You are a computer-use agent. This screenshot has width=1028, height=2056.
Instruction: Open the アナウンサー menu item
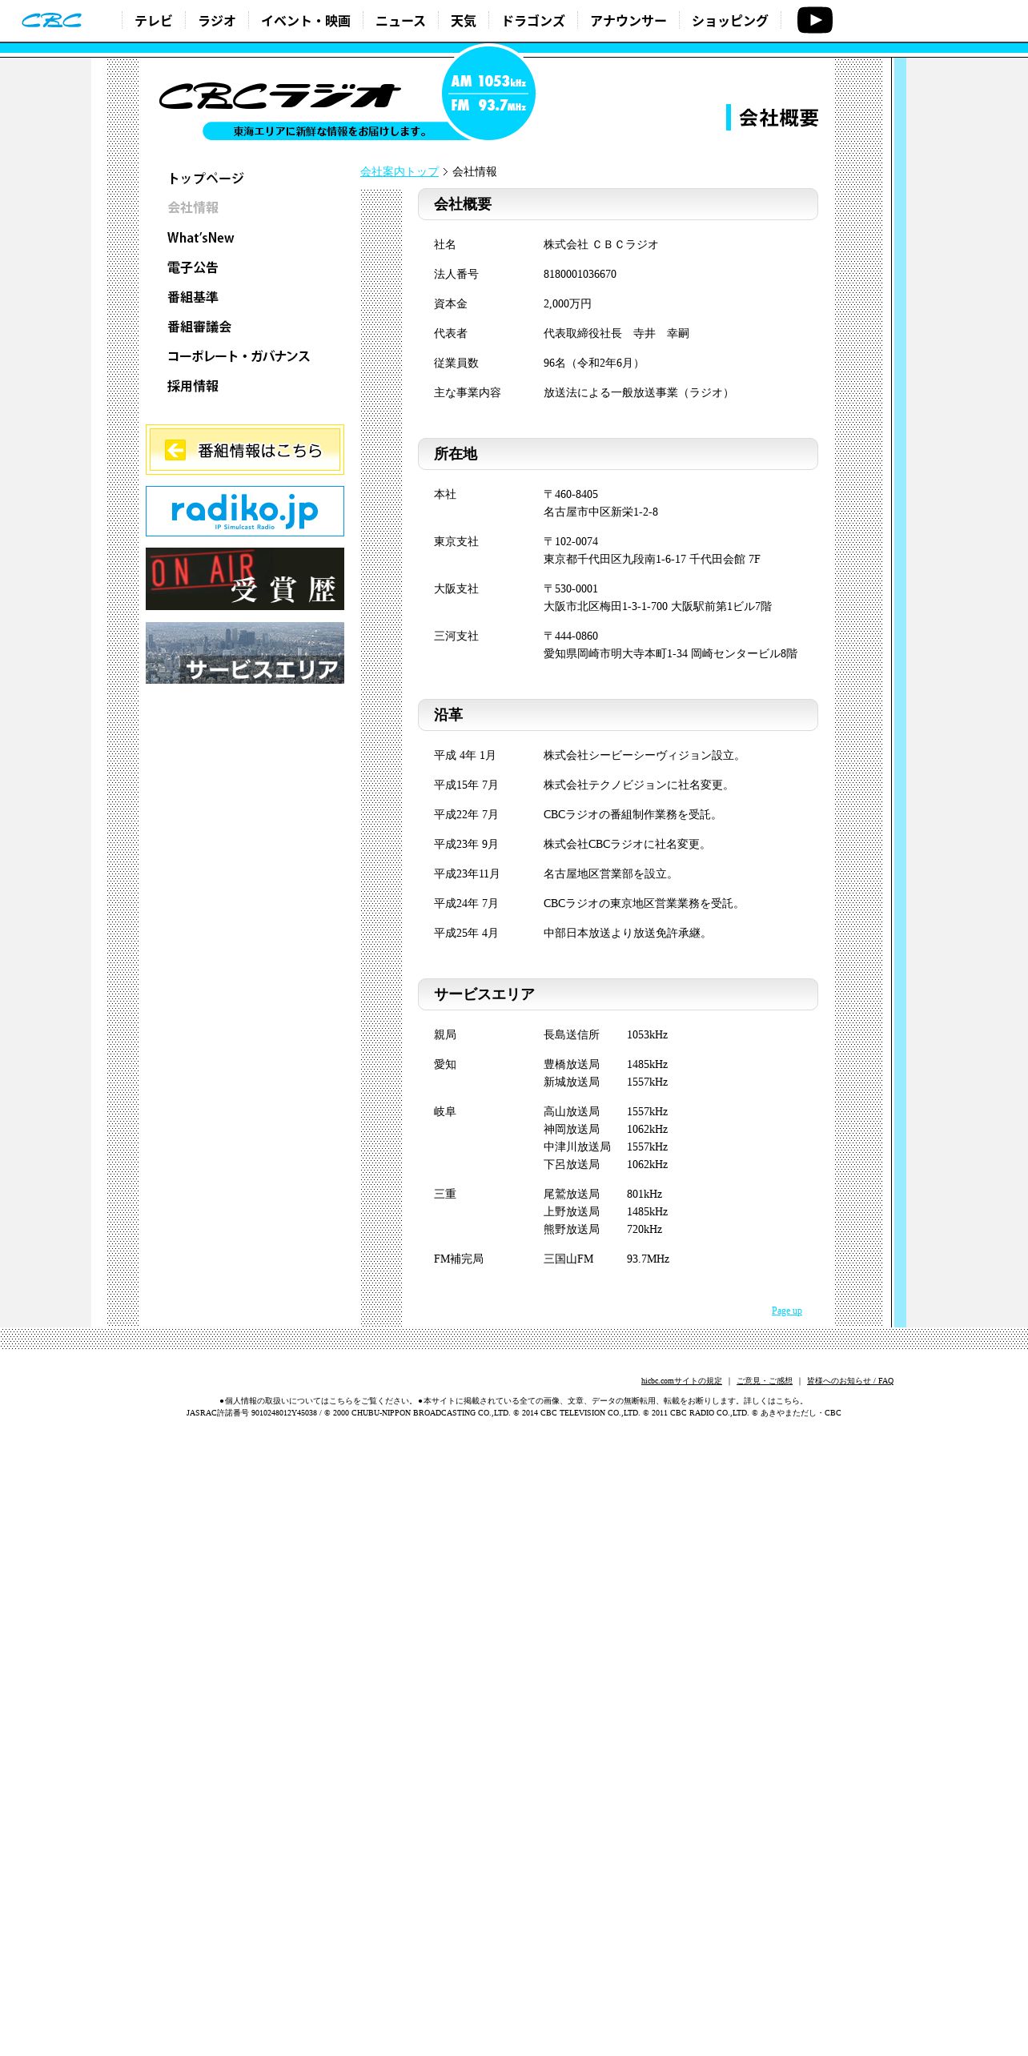(628, 21)
